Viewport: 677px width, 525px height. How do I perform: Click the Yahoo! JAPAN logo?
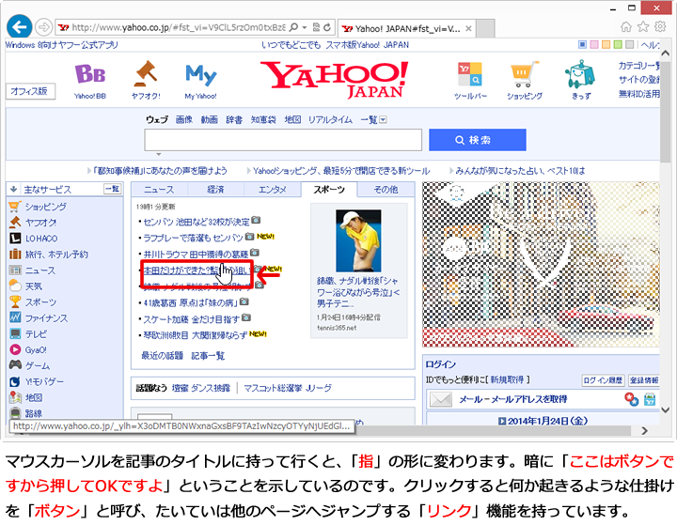tap(335, 80)
